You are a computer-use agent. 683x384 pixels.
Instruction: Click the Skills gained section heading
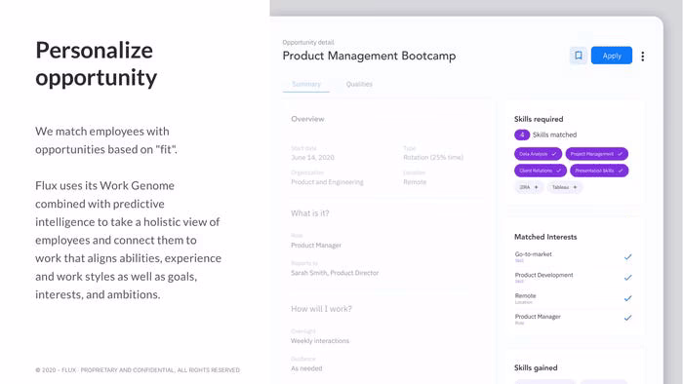536,367
